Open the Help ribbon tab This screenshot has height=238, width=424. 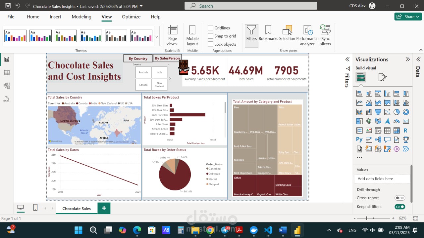tap(156, 17)
